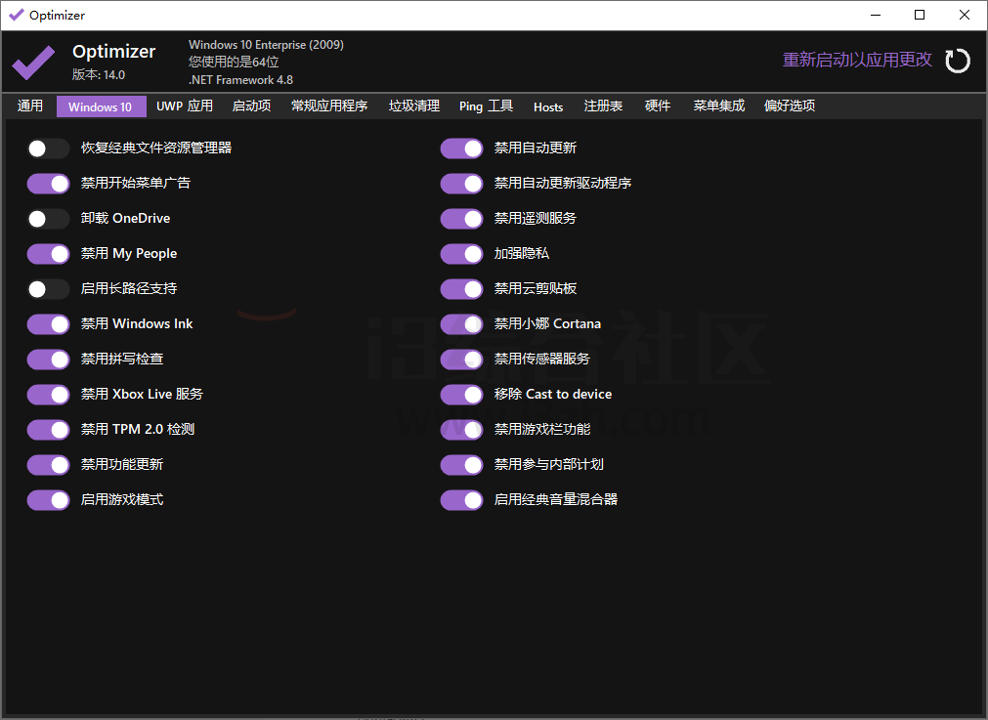Image resolution: width=988 pixels, height=720 pixels.
Task: Click the 版本: 14.0 label
Action: [x=99, y=75]
